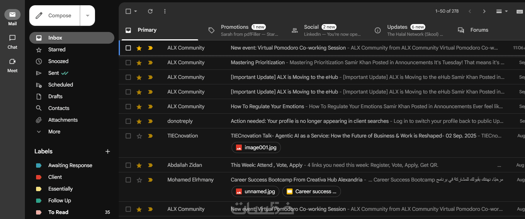The image size is (525, 219).
Task: Open the Client label
Action: pyautogui.click(x=72, y=177)
